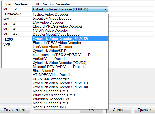Choose Elecard MPEG-2 Video Decoder
155x114 pixels.
coord(57,27)
